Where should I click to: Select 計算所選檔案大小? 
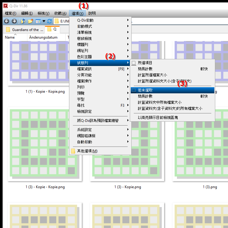click(x=172, y=75)
